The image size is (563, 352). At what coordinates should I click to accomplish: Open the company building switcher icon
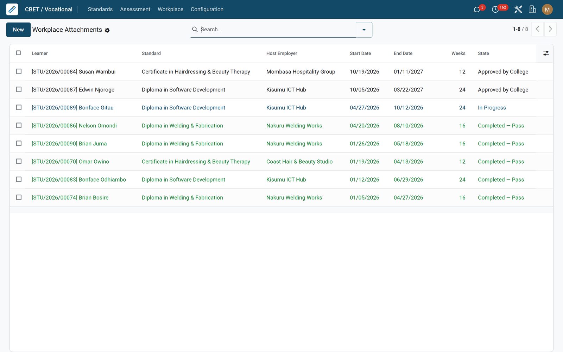533,10
